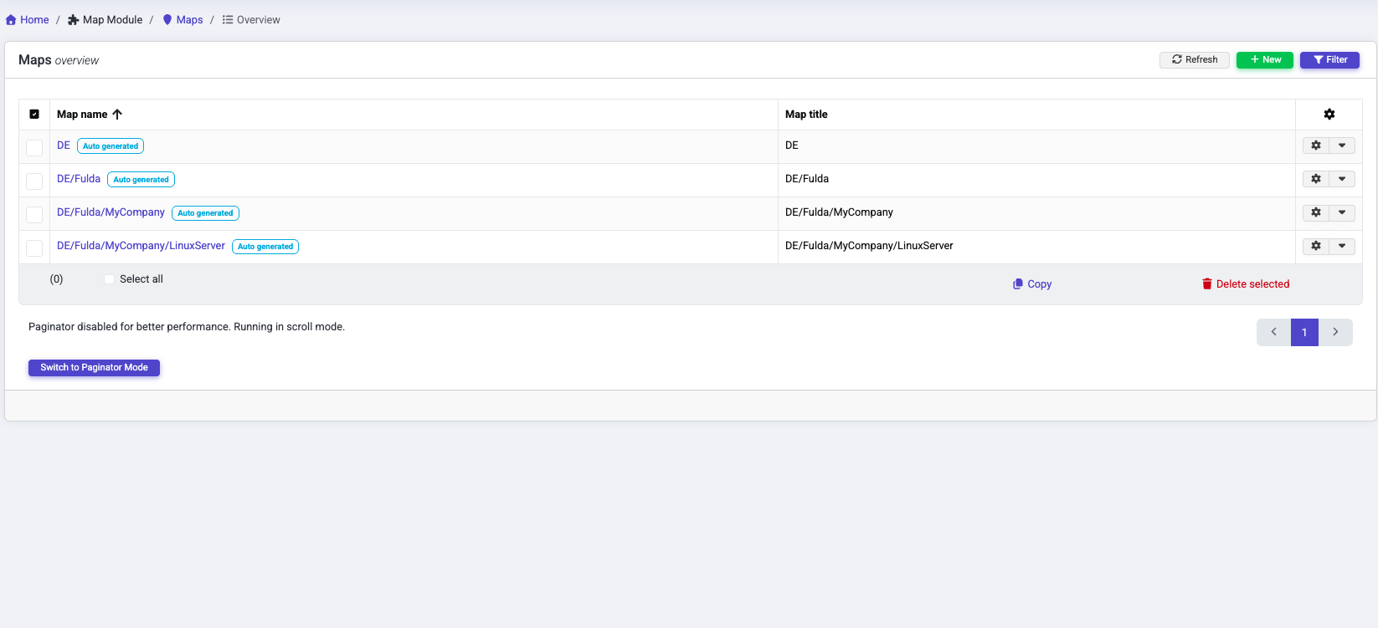The height and width of the screenshot is (628, 1378).
Task: Tick the checkbox for the DE map
Action: pyautogui.click(x=34, y=148)
